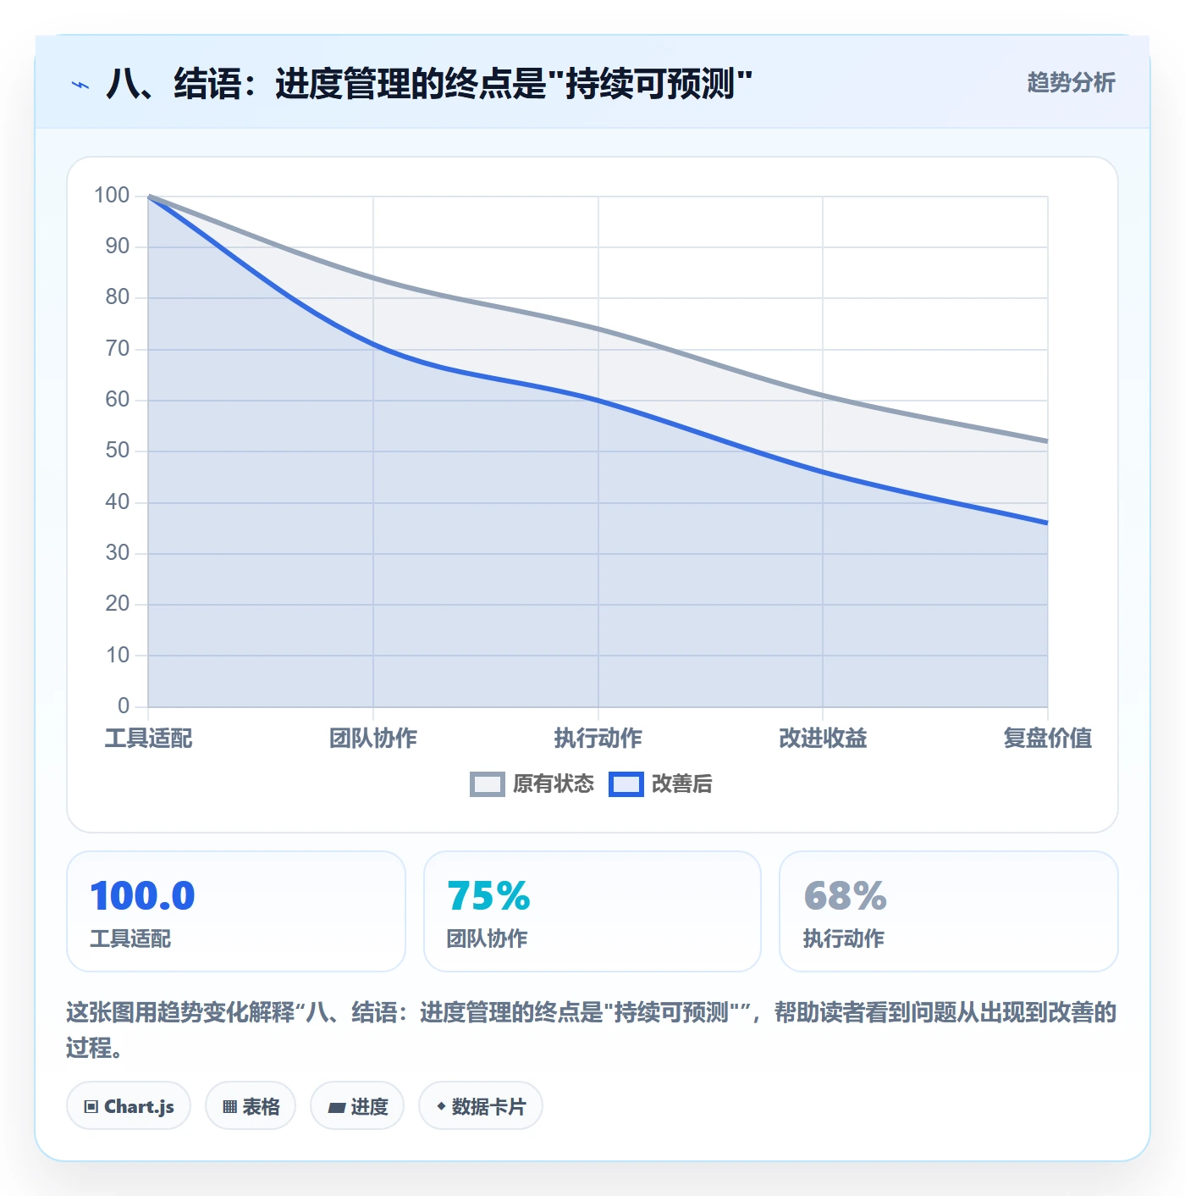
Task: Select the 表格 tag
Action: tap(251, 1106)
